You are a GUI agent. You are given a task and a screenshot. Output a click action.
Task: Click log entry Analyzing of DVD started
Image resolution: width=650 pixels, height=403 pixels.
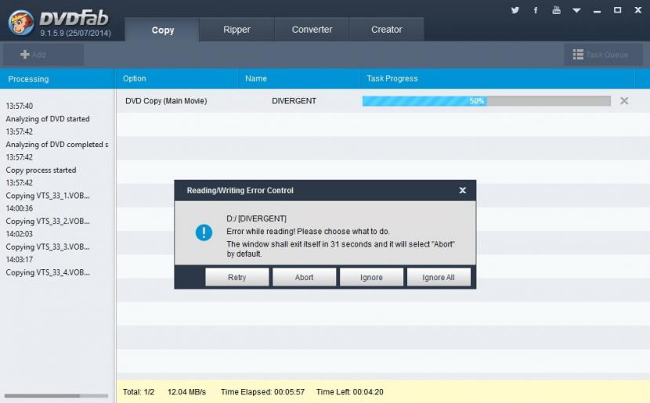(x=48, y=119)
